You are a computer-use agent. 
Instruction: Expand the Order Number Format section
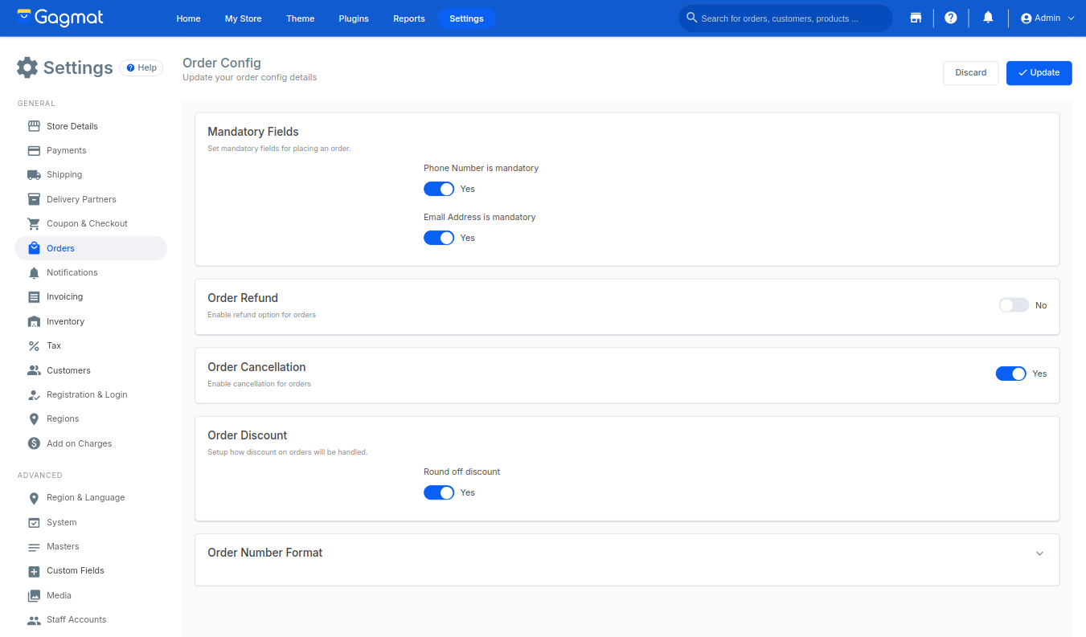1039,553
